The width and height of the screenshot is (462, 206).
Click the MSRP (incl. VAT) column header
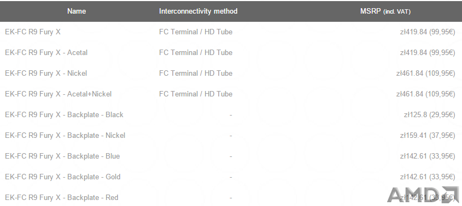coord(385,11)
